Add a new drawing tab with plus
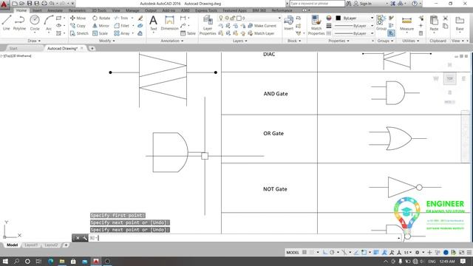 point(92,48)
